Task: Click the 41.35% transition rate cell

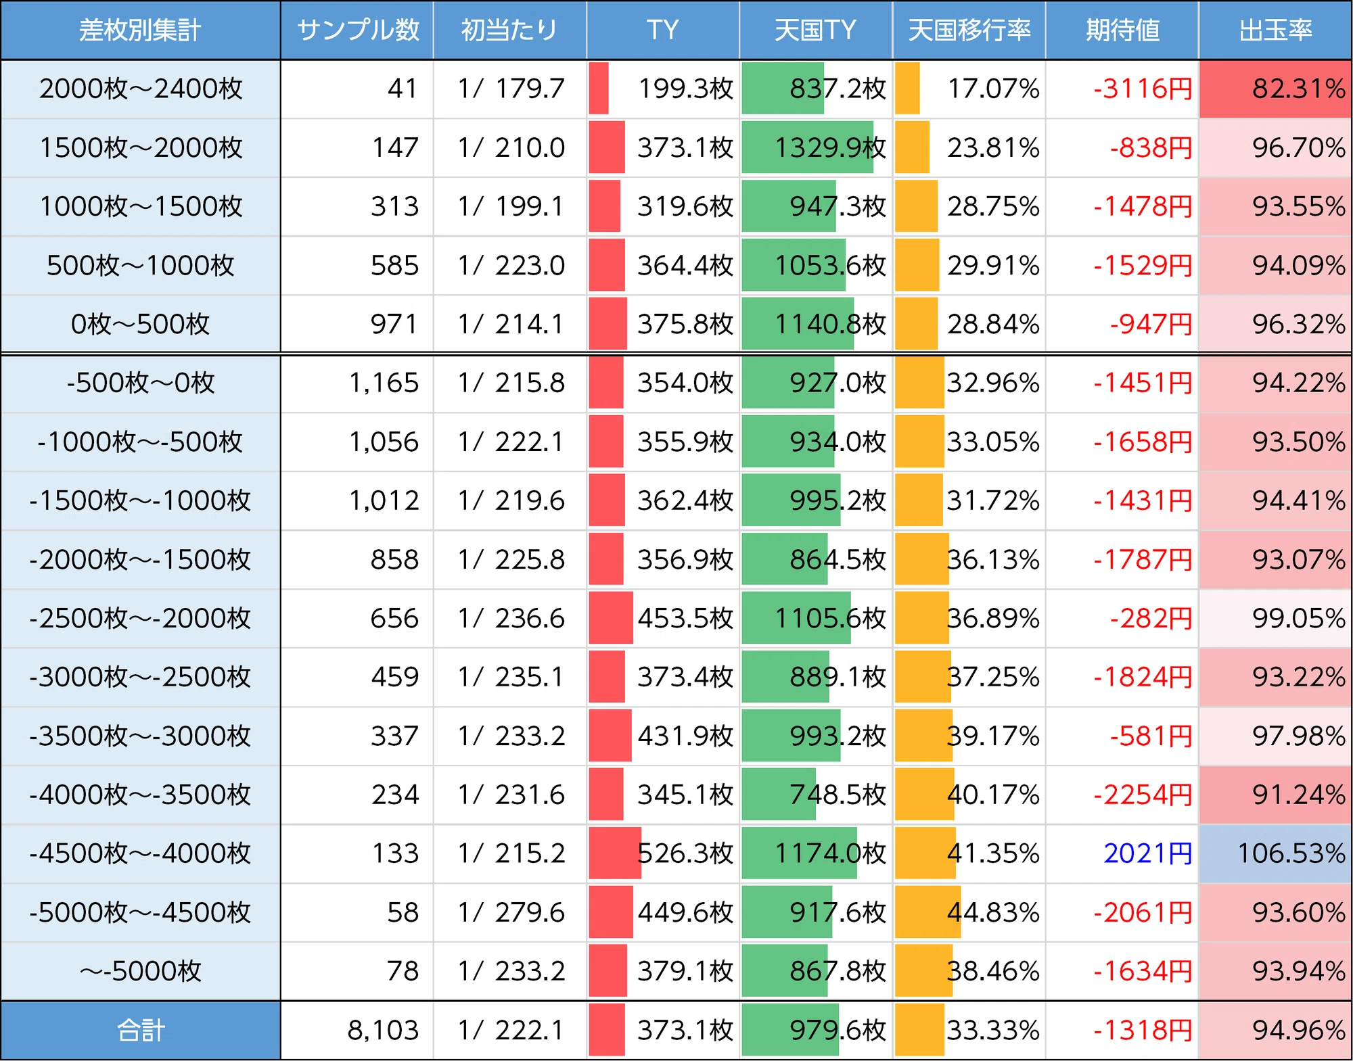Action: pos(969,853)
